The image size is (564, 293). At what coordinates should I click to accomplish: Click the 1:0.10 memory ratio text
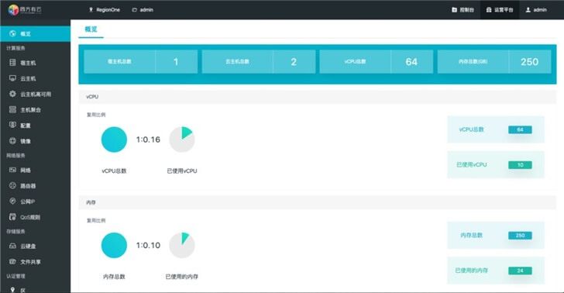point(148,246)
